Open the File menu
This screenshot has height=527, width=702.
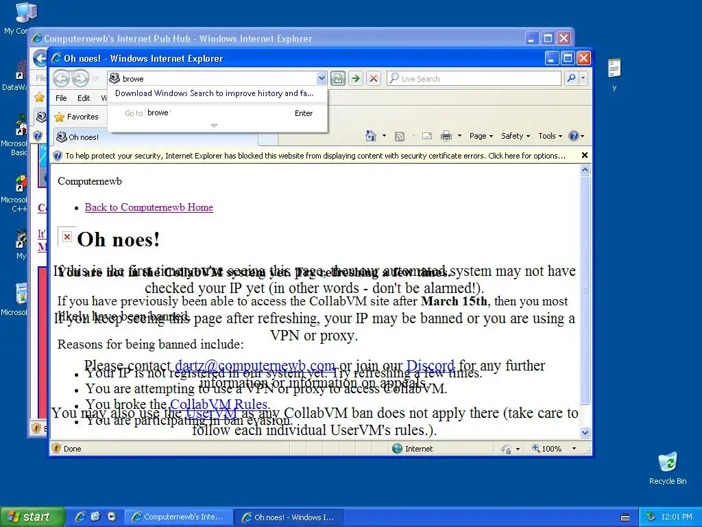tap(61, 98)
